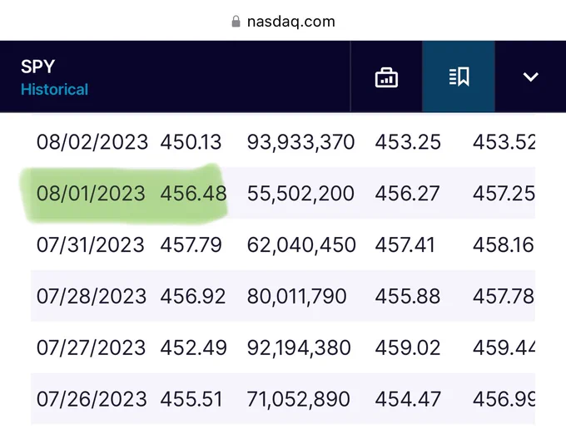Click open price 457.41
Screen dimensions: 566x429
[x=405, y=244]
